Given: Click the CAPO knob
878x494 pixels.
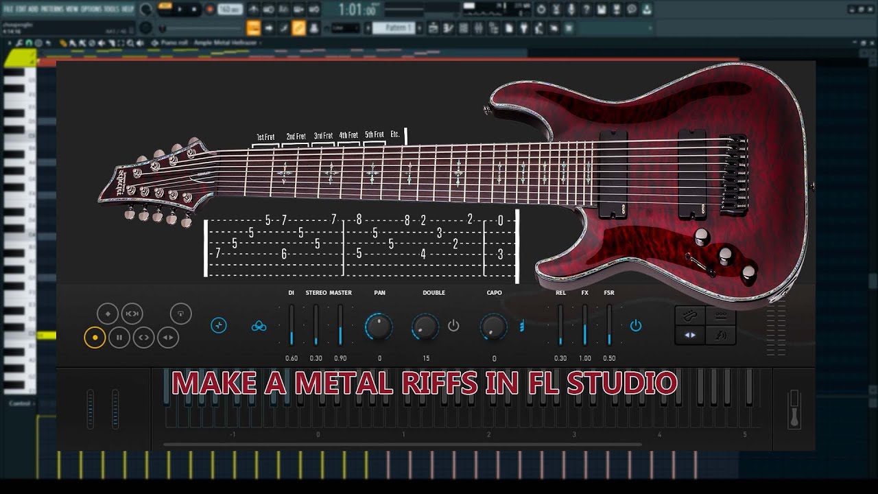Looking at the screenshot, I should click(494, 327).
